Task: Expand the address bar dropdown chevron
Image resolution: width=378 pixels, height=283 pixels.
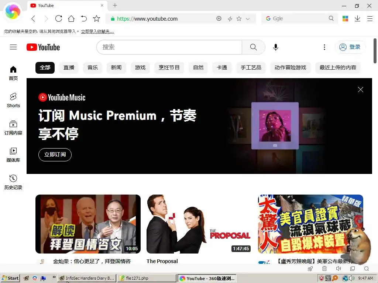Action: coord(248,19)
